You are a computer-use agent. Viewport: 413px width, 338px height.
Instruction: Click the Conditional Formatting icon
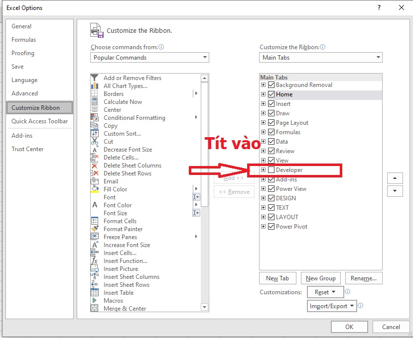coord(95,117)
